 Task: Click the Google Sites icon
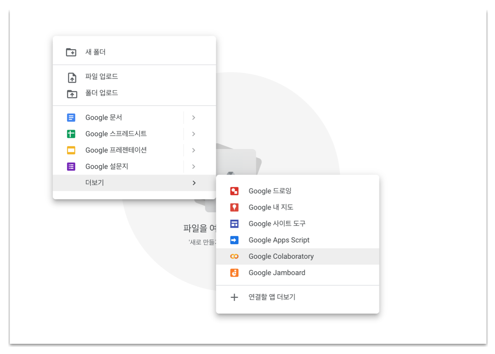234,224
